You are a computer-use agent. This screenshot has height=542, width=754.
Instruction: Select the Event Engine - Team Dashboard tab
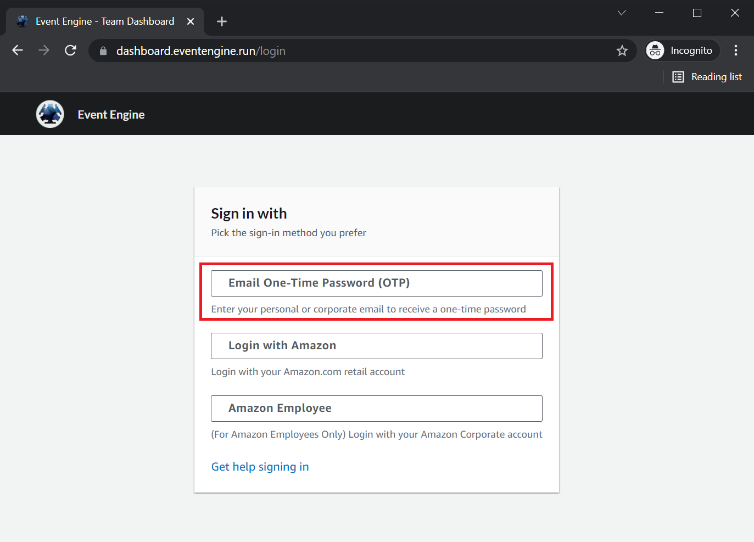click(105, 21)
